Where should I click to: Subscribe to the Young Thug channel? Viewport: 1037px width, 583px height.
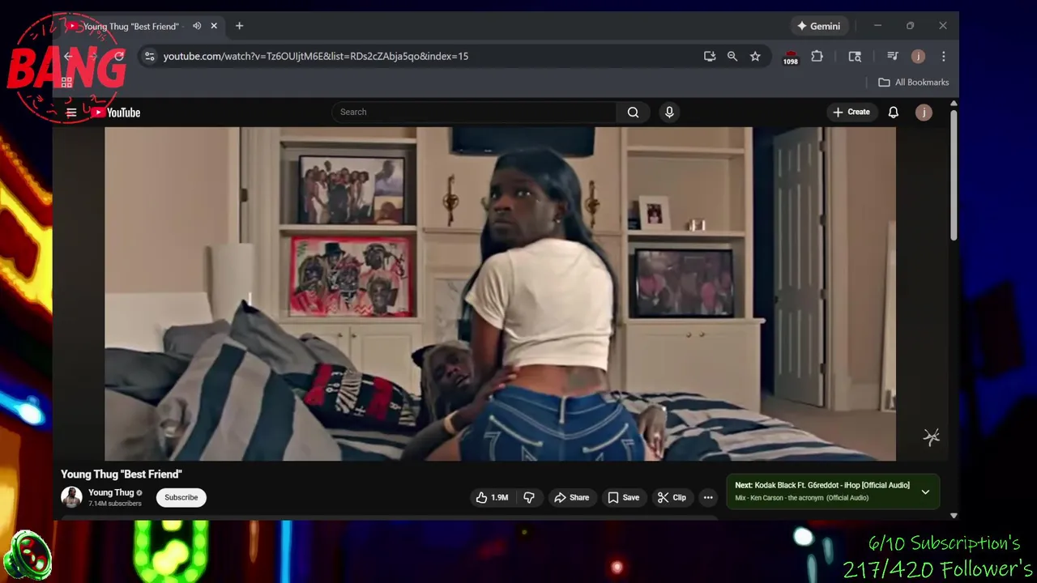click(181, 497)
